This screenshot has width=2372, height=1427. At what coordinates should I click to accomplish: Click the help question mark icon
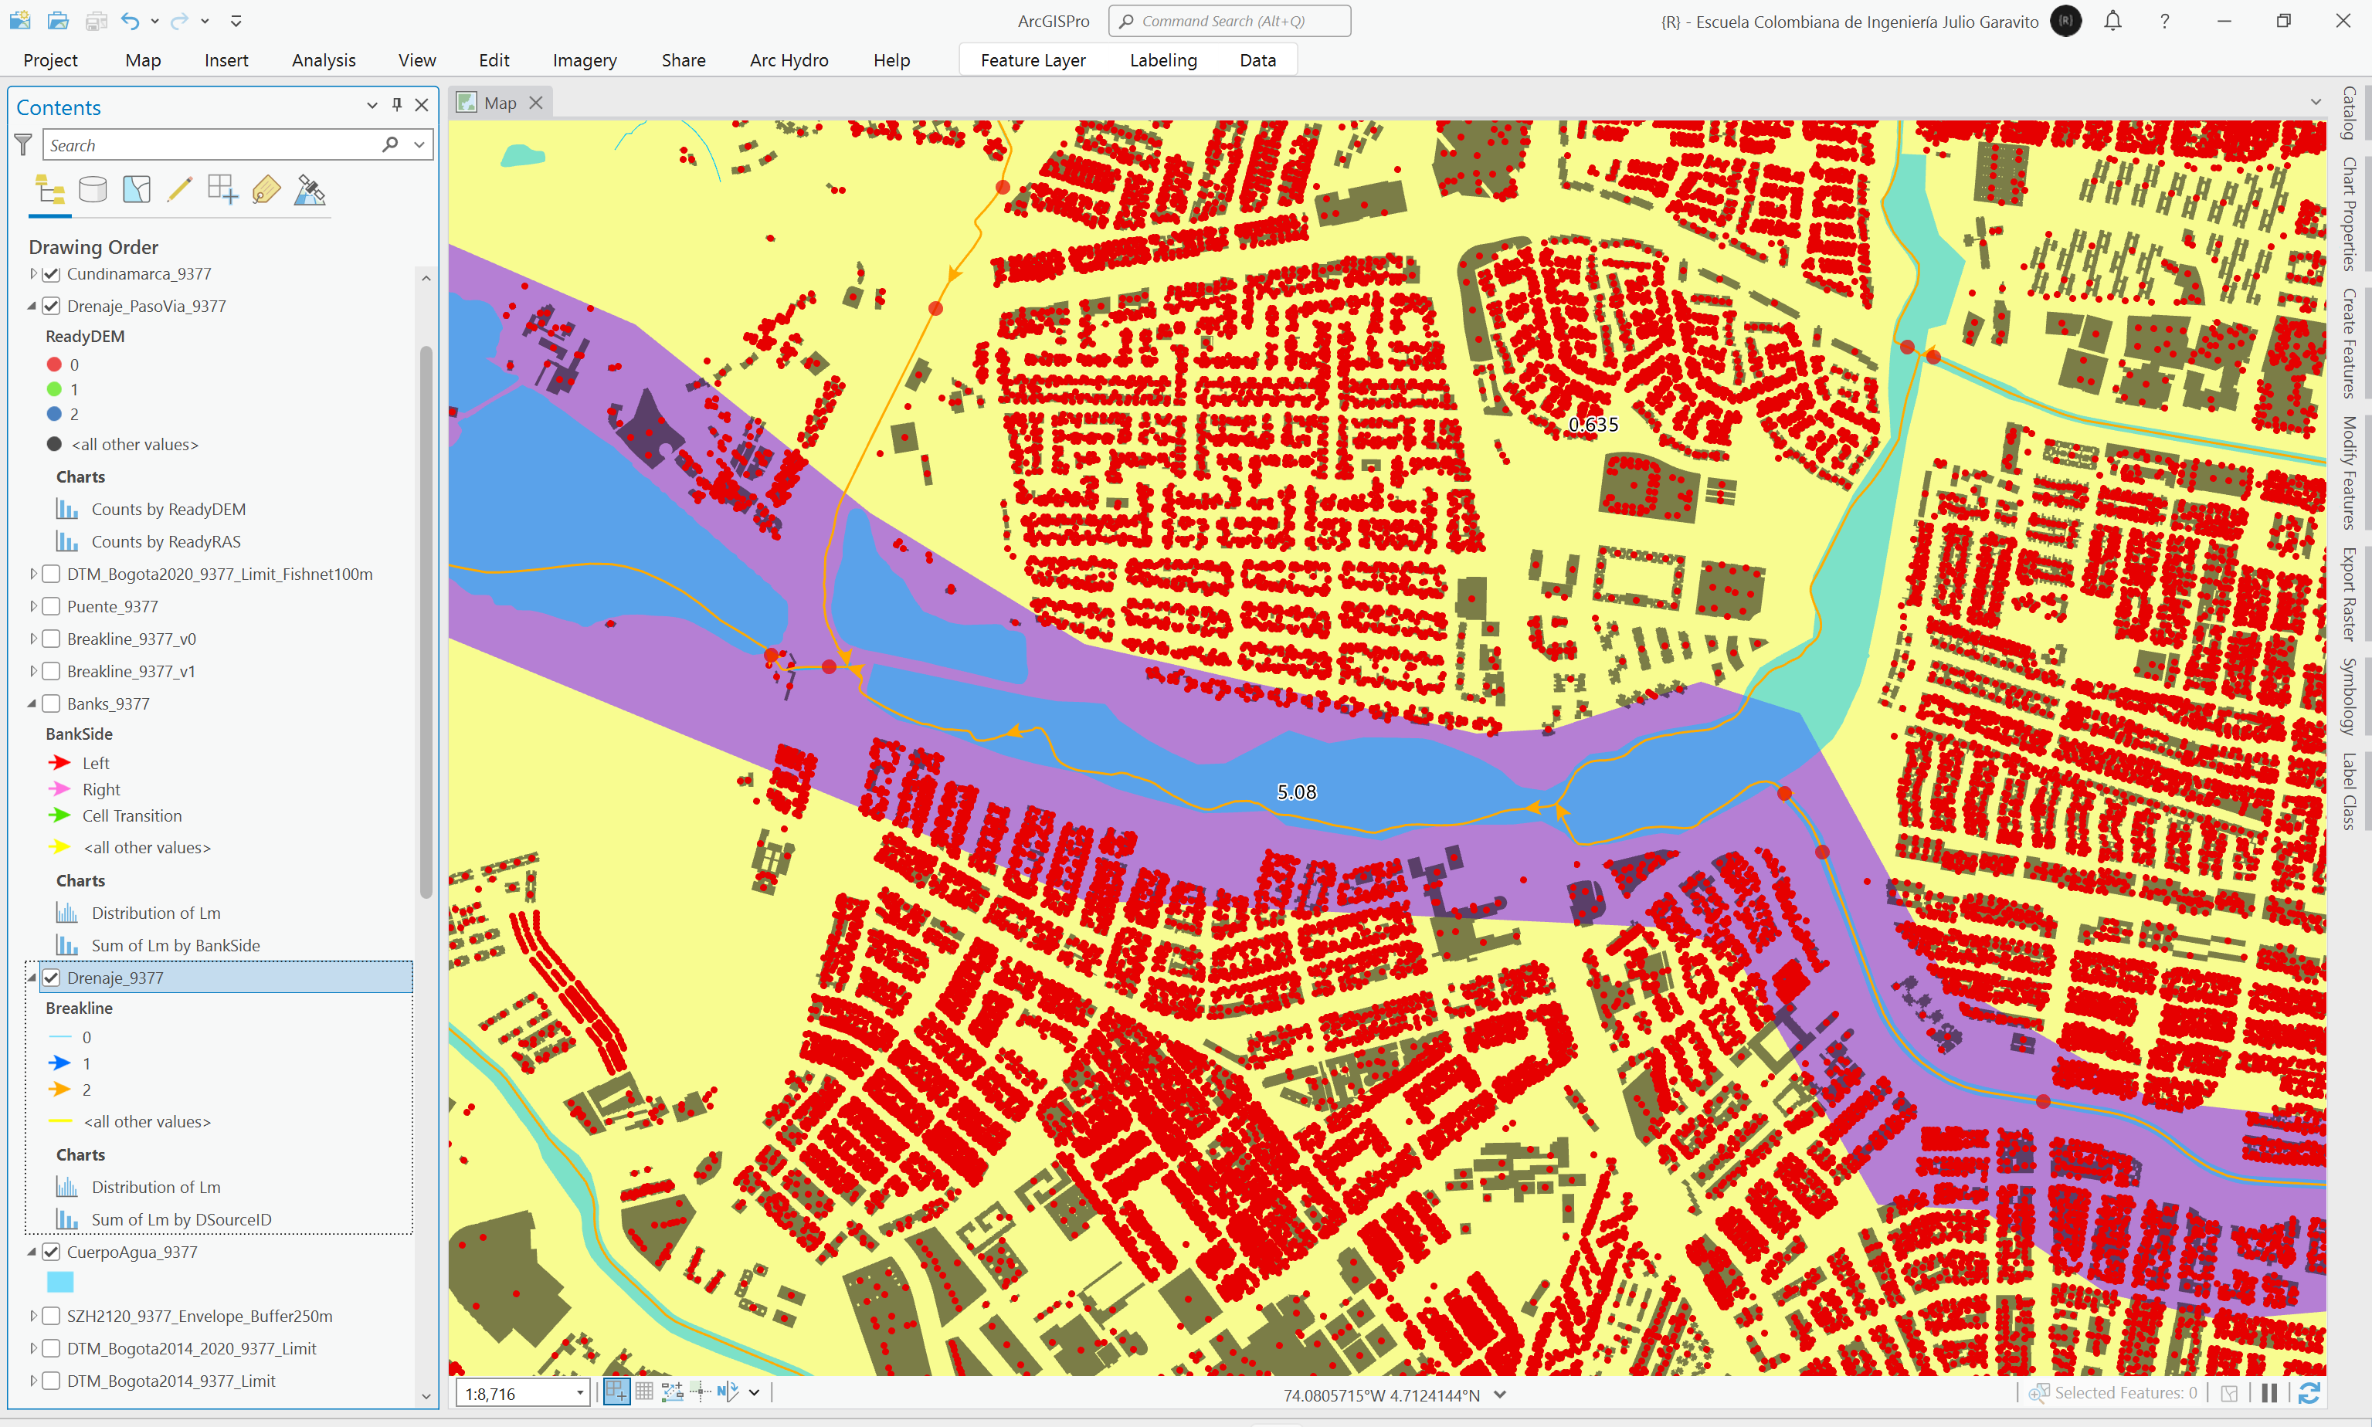point(2164,21)
